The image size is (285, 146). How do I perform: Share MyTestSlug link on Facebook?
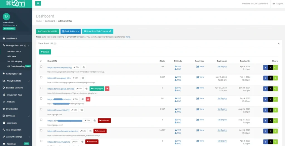pyautogui.click(x=266, y=67)
